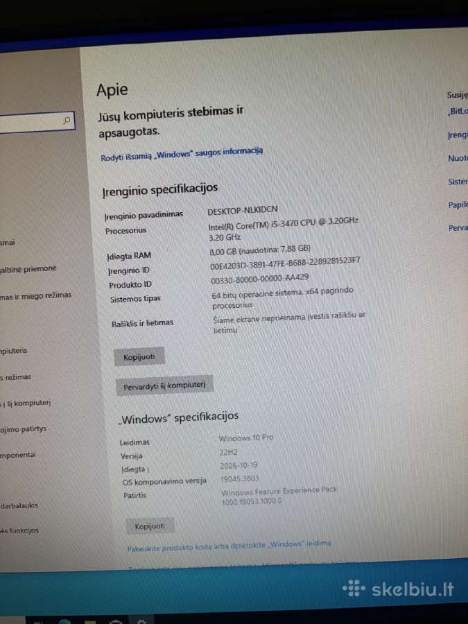This screenshot has height=624, width=468.
Task: Click the Rašiklis ir lietimas label
Action: pos(142,323)
